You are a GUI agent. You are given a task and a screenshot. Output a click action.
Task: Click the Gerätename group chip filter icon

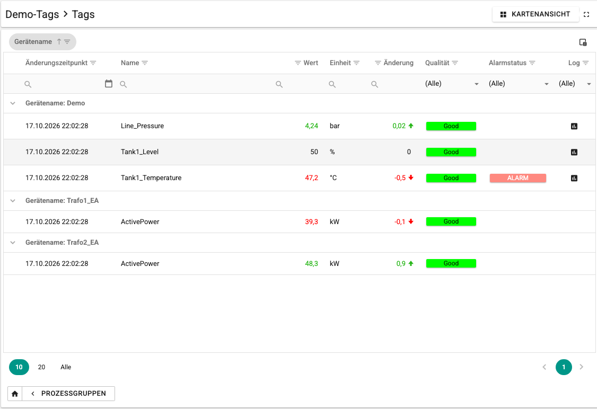[67, 42]
